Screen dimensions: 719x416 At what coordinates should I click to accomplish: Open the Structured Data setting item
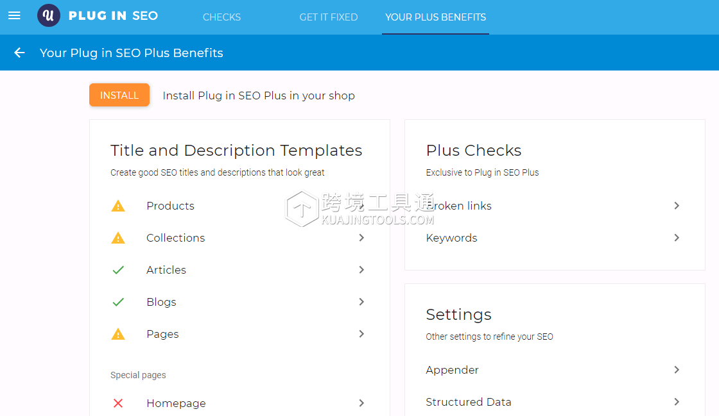468,402
